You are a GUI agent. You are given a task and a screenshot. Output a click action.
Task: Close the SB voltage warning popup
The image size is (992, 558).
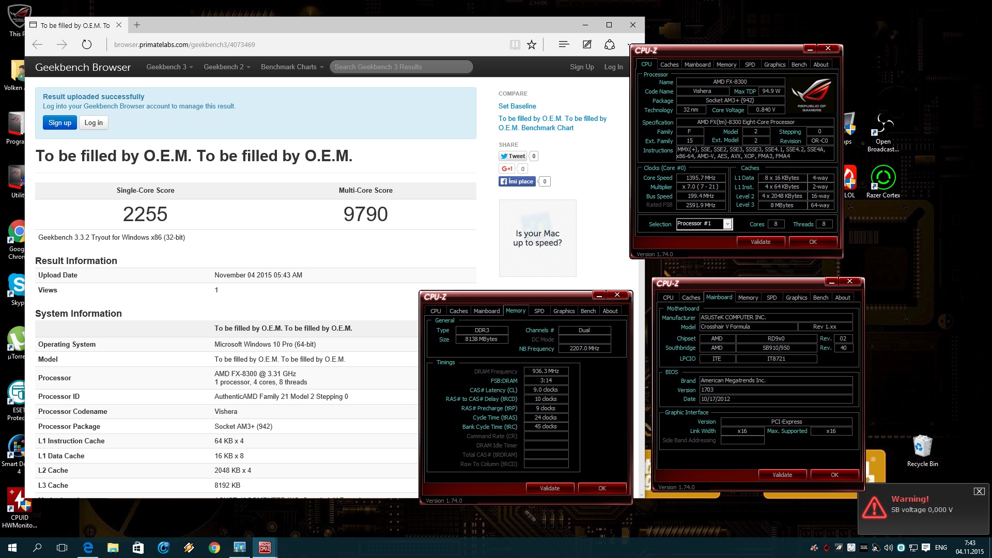979,491
